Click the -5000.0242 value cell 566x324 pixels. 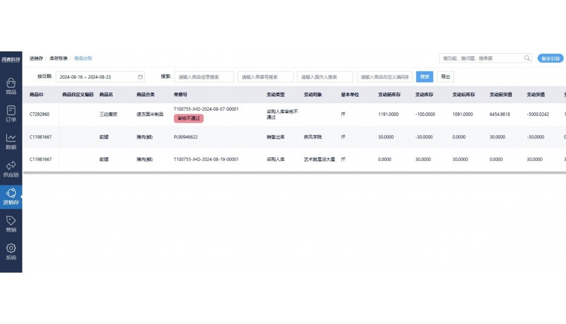538,114
